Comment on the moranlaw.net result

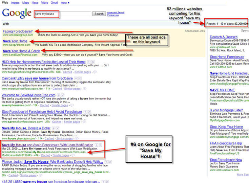[85, 89]
